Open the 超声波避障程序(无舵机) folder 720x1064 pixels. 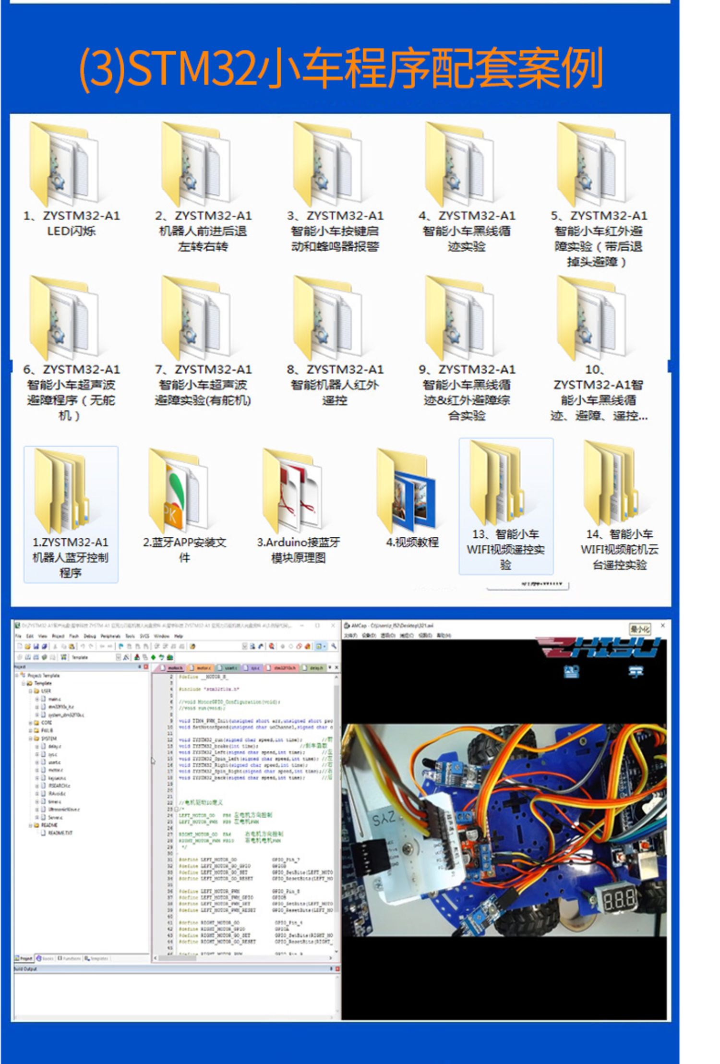click(x=71, y=348)
